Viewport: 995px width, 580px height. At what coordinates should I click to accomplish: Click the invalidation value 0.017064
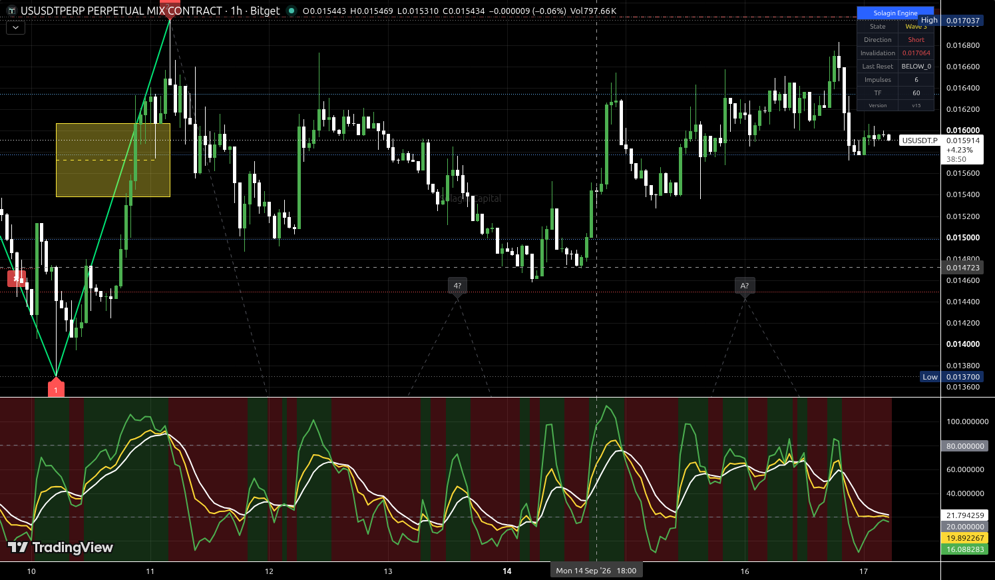click(916, 53)
